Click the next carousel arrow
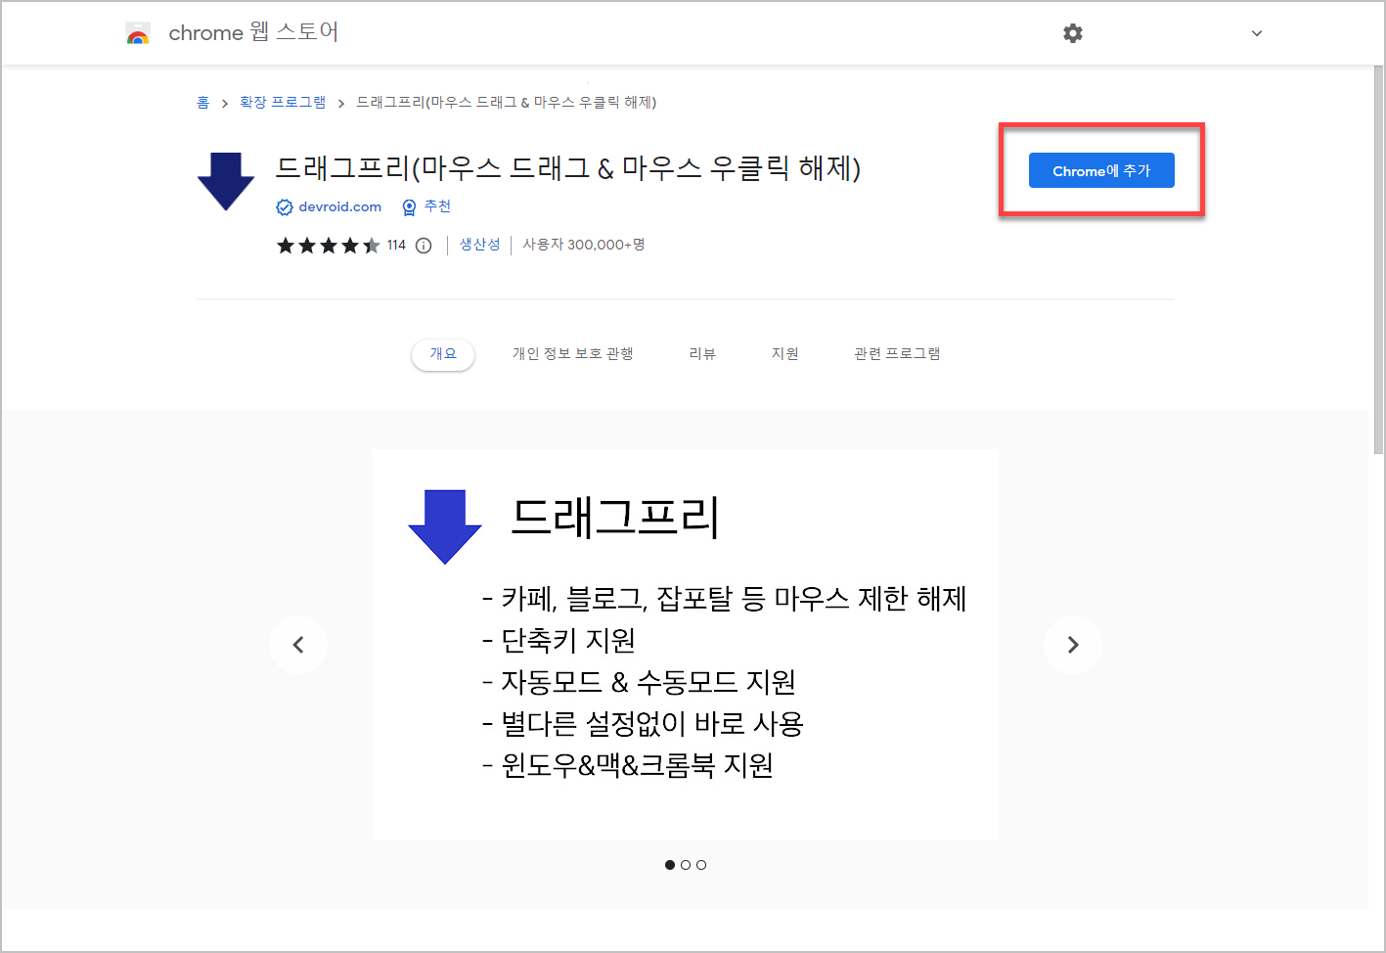1386x953 pixels. click(1072, 645)
